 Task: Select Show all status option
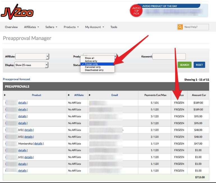(x=98, y=58)
